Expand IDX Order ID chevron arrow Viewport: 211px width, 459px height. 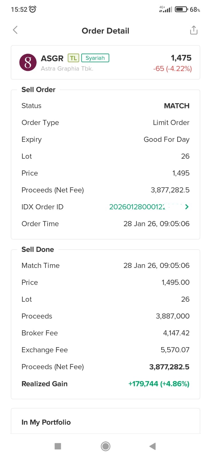click(x=187, y=207)
